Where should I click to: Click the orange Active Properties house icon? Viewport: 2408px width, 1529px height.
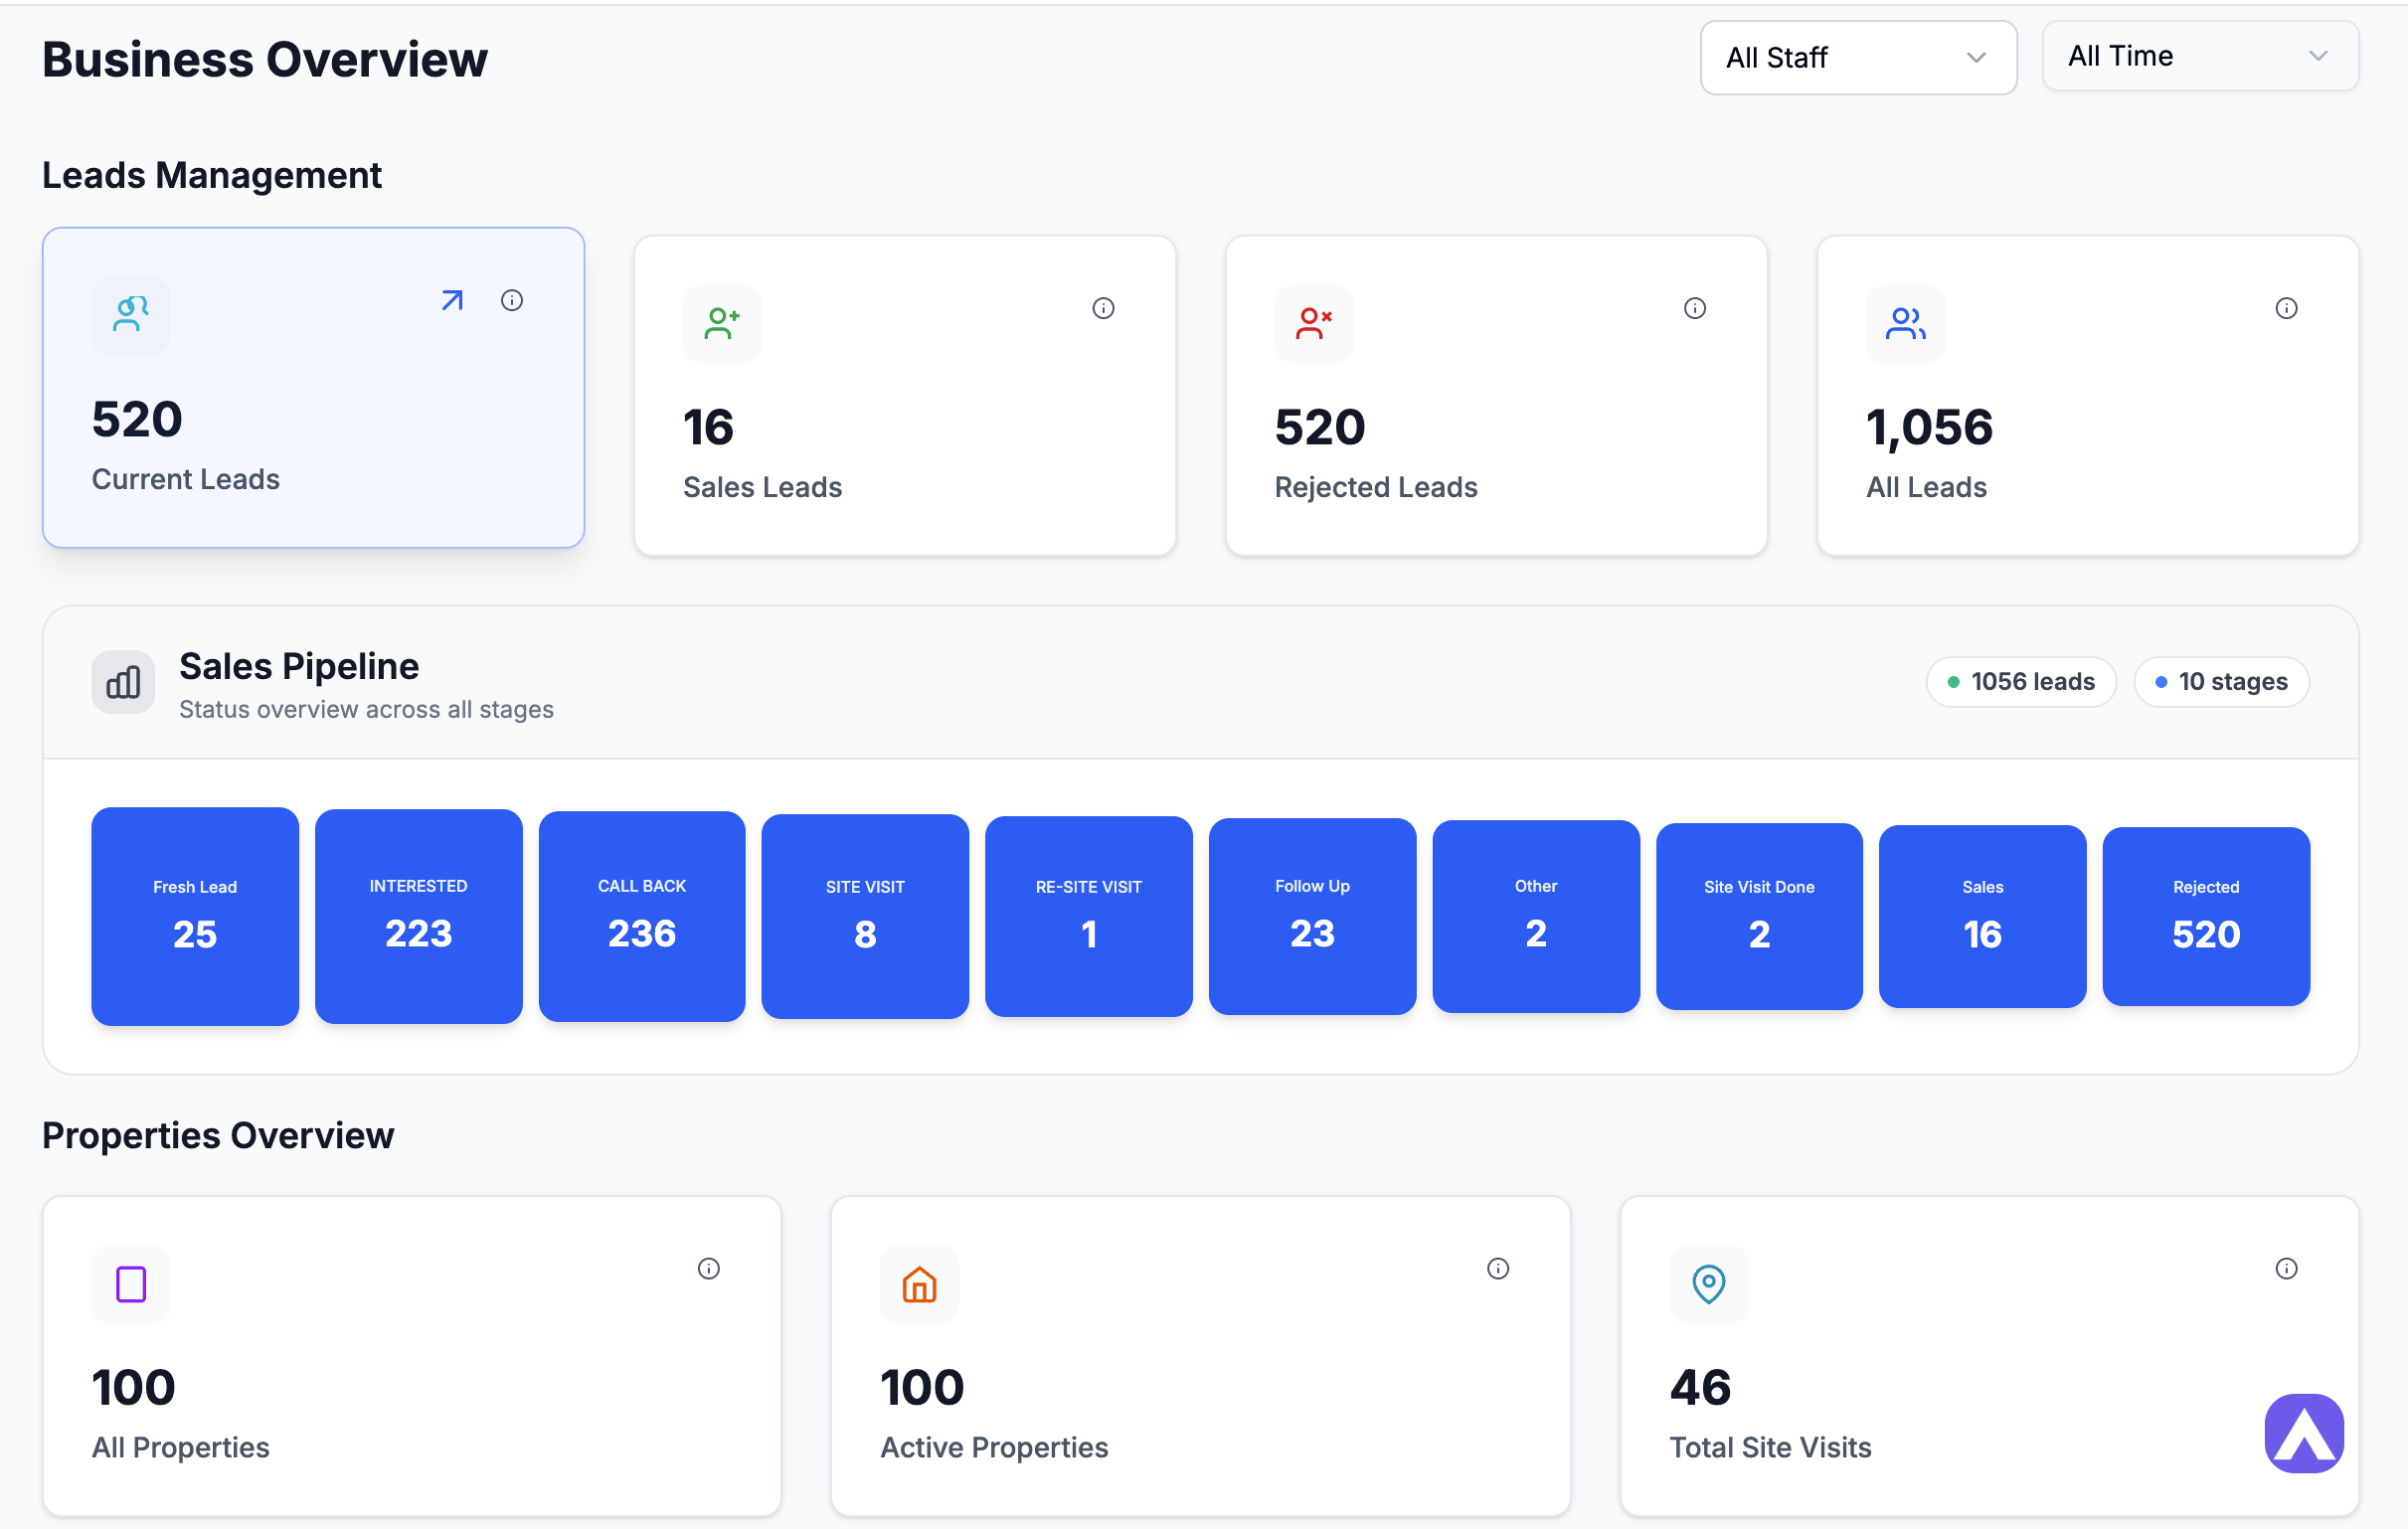point(919,1284)
